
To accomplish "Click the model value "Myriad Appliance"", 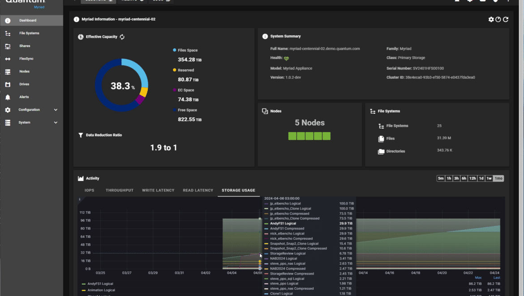I will coord(297,68).
